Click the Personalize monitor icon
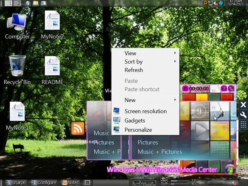248x186 pixels. click(117, 130)
